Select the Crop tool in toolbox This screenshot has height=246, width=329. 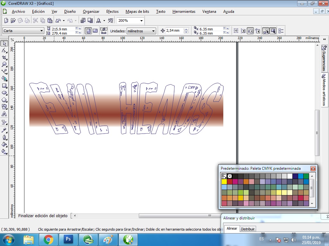tap(4, 58)
